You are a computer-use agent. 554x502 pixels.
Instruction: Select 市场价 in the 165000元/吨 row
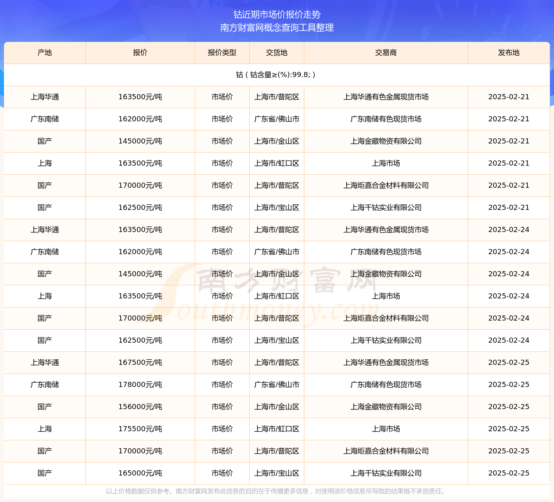(222, 473)
